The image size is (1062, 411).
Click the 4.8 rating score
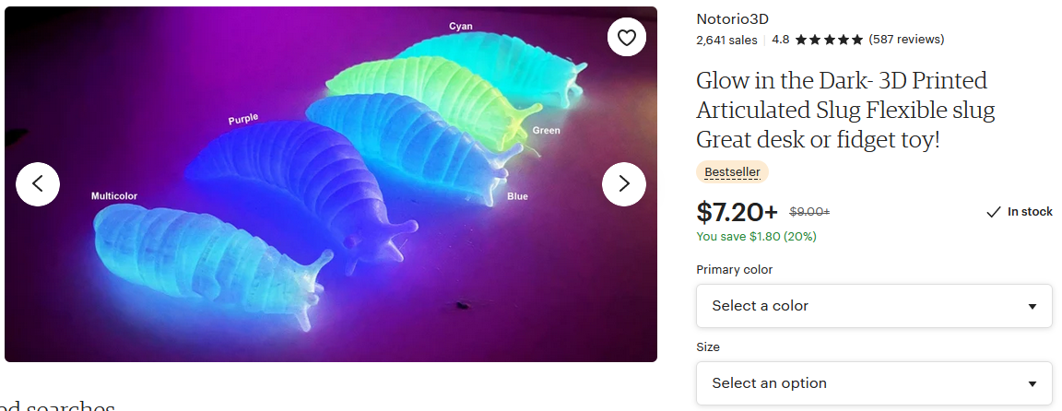click(780, 40)
